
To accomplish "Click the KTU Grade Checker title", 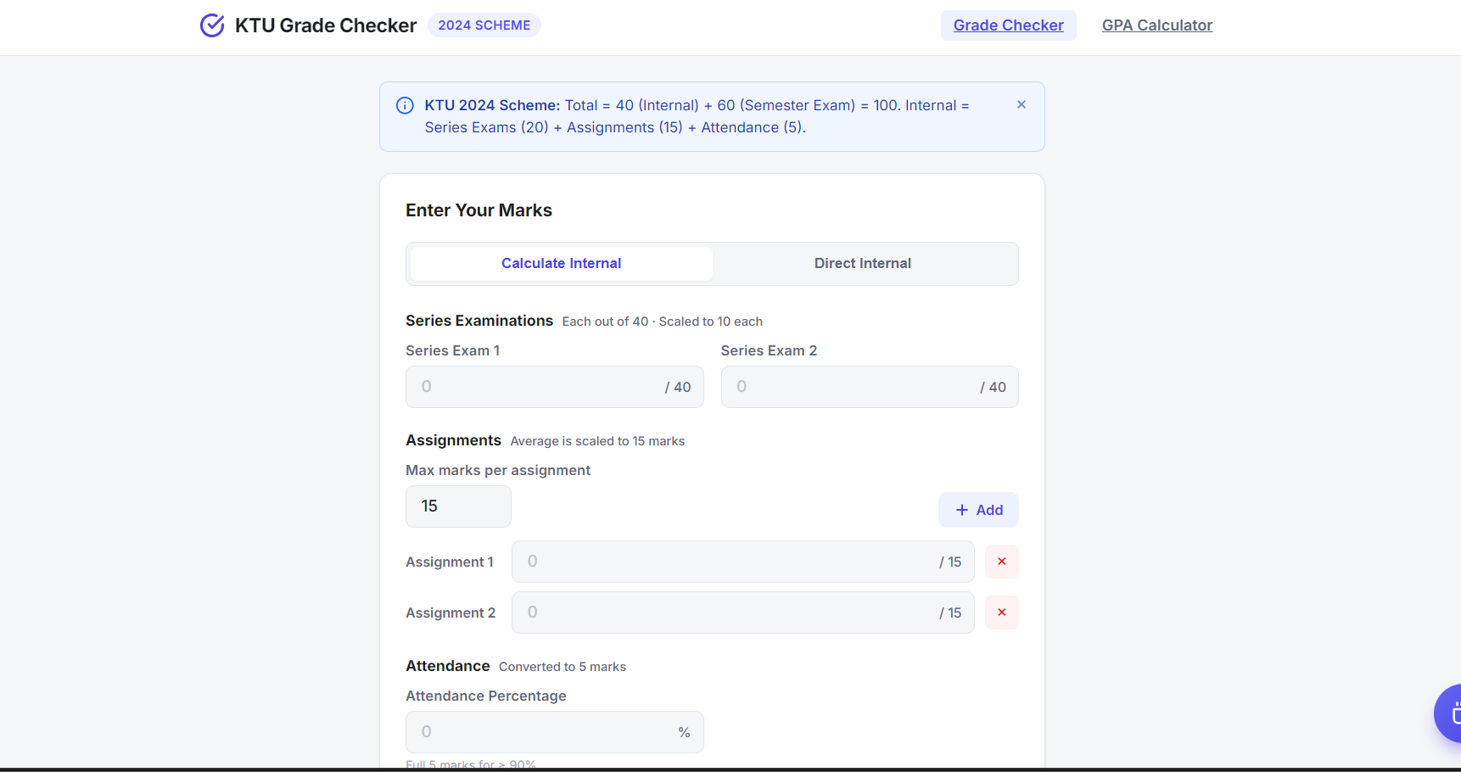I will [x=326, y=25].
